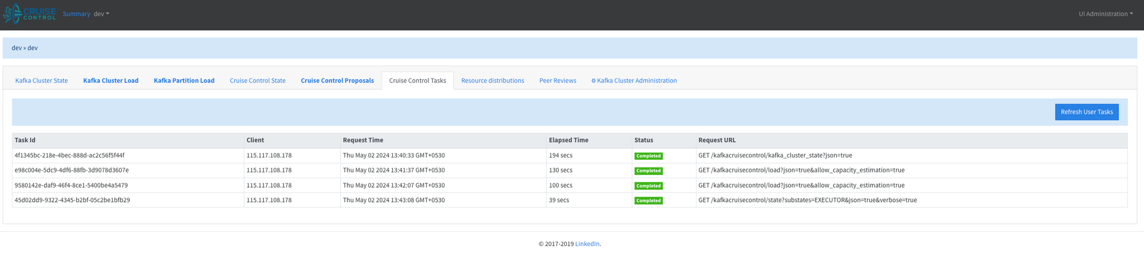Image resolution: width=1144 pixels, height=255 pixels.
Task: Select the Cruise Control Proposals tab
Action: pos(337,81)
